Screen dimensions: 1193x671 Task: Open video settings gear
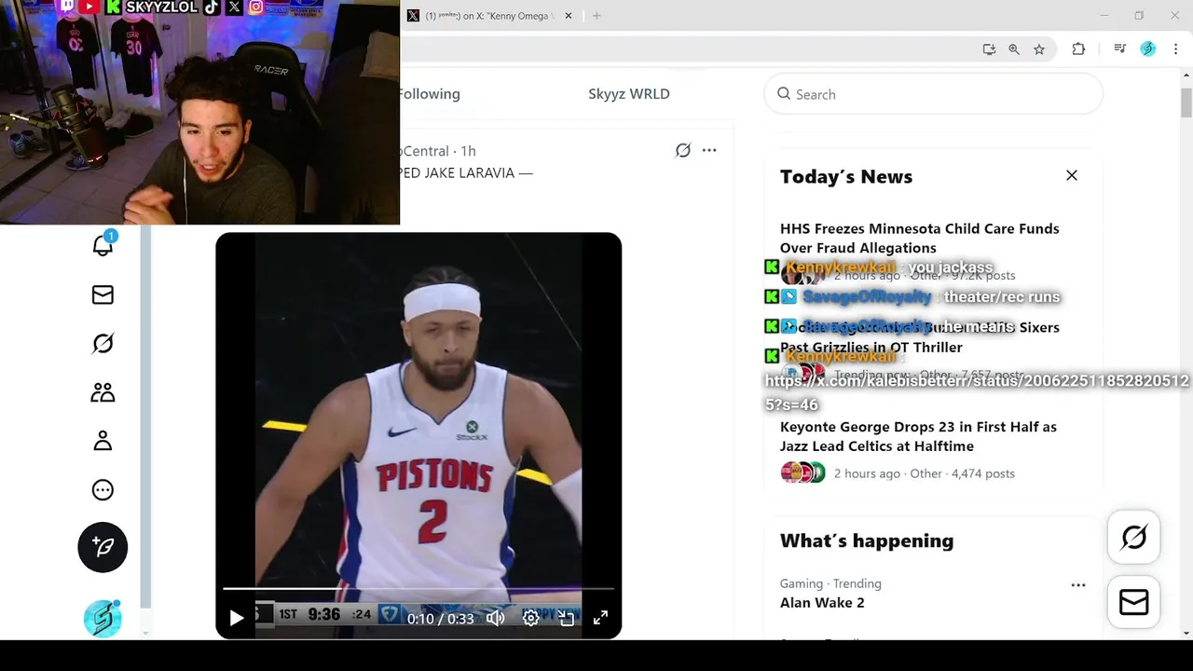(x=530, y=618)
